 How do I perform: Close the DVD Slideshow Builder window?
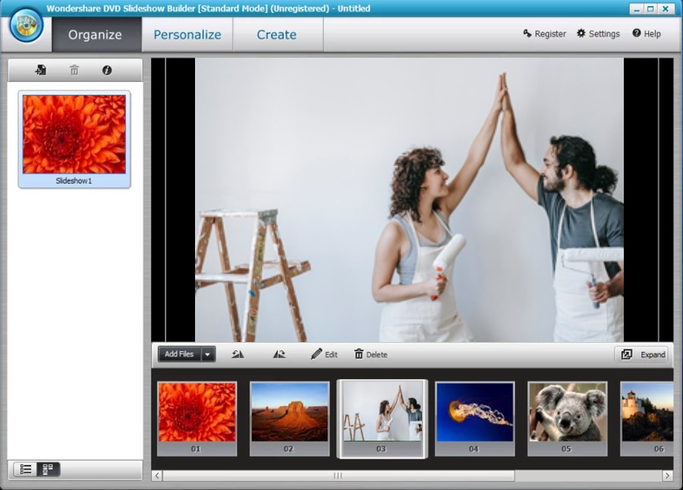666,8
